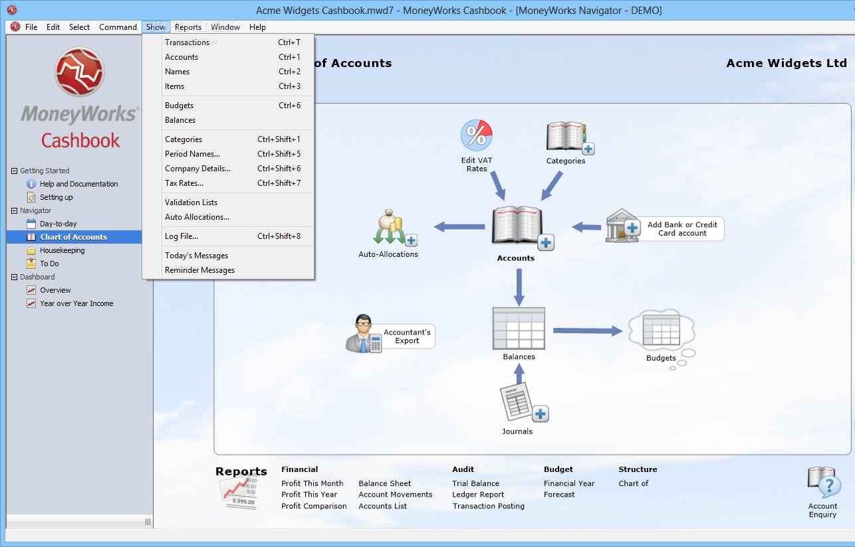Open the Select menu
855x547 pixels.
[x=79, y=27]
